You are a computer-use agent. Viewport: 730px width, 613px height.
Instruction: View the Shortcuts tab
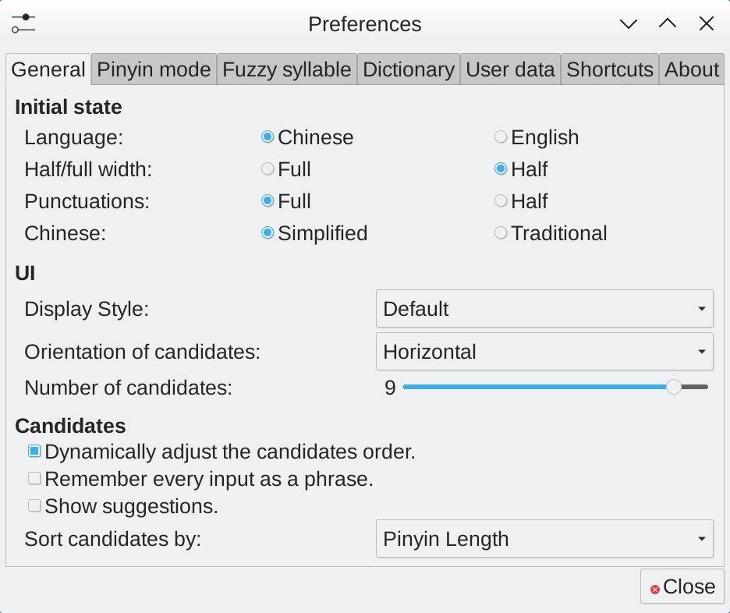[x=609, y=69]
